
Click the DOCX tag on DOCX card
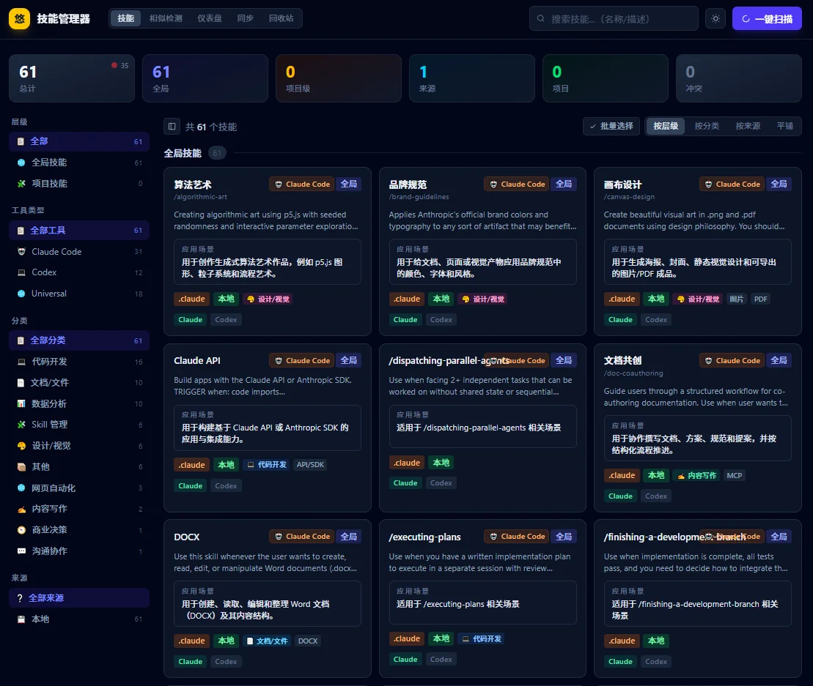[307, 641]
